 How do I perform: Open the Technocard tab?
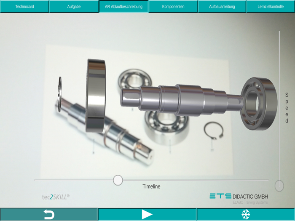(24, 6)
